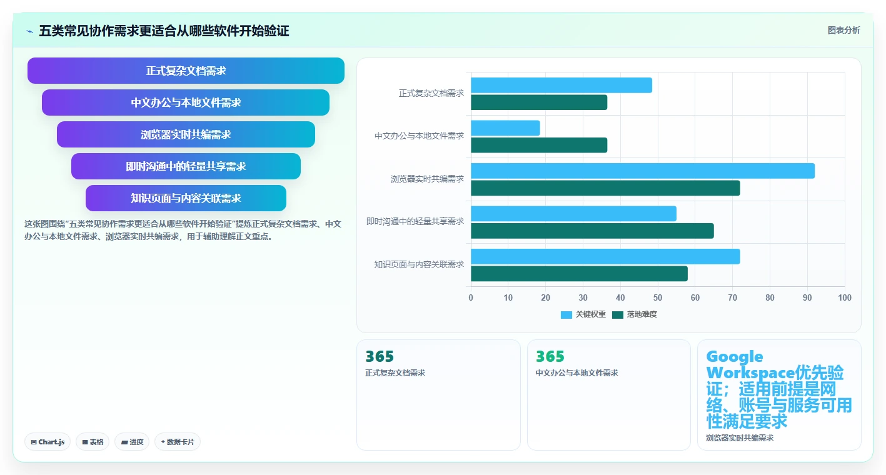This screenshot has height=475, width=886.
Task: Select the 正式复杂文档需求 funnel bar
Action: (x=186, y=71)
